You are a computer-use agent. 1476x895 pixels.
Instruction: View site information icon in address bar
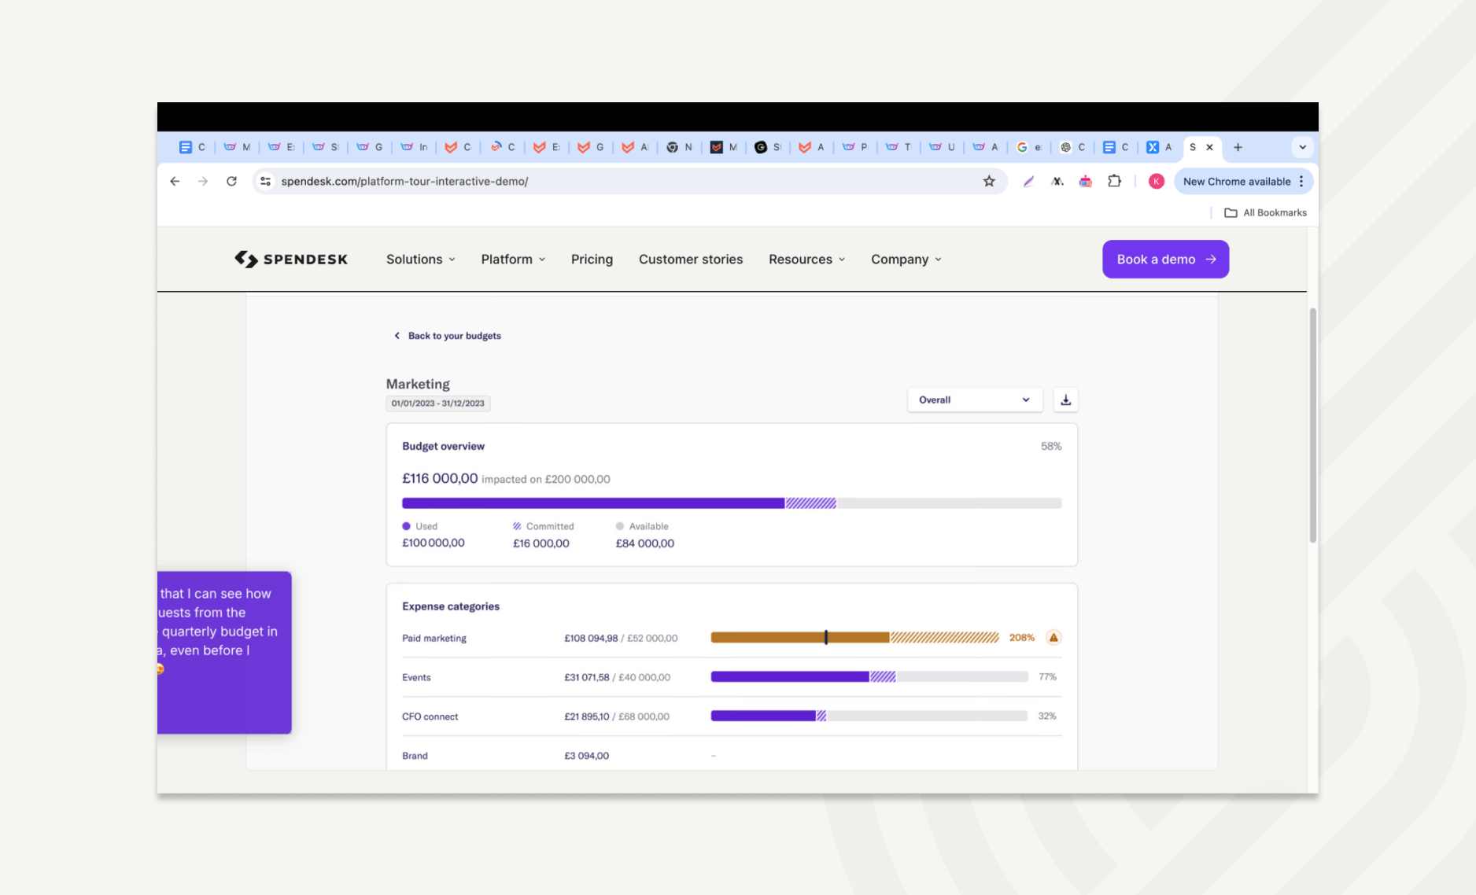tap(266, 182)
